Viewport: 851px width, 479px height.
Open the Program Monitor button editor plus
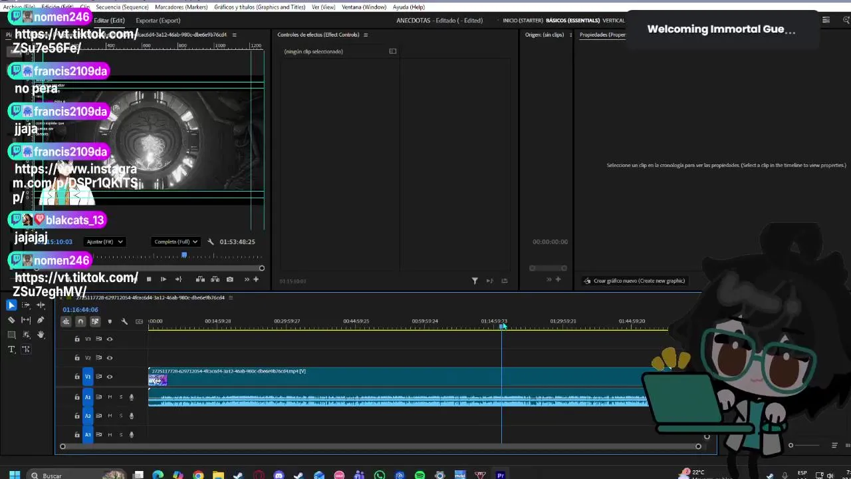[256, 279]
